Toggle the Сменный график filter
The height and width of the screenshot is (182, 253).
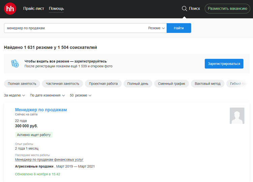tap(171, 84)
